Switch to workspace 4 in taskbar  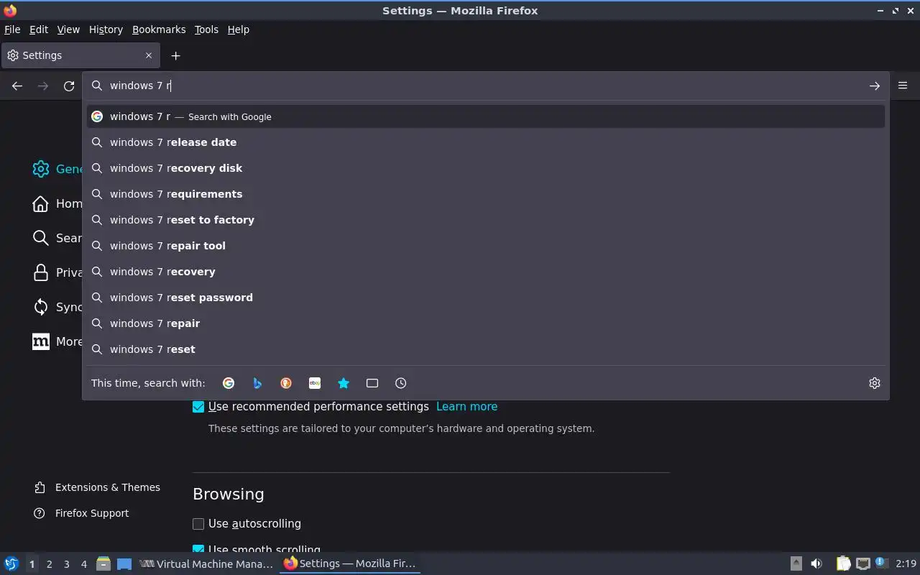coord(83,564)
